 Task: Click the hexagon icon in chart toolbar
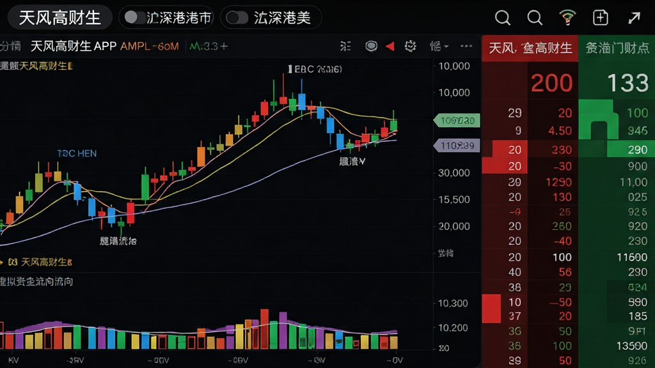(x=371, y=46)
